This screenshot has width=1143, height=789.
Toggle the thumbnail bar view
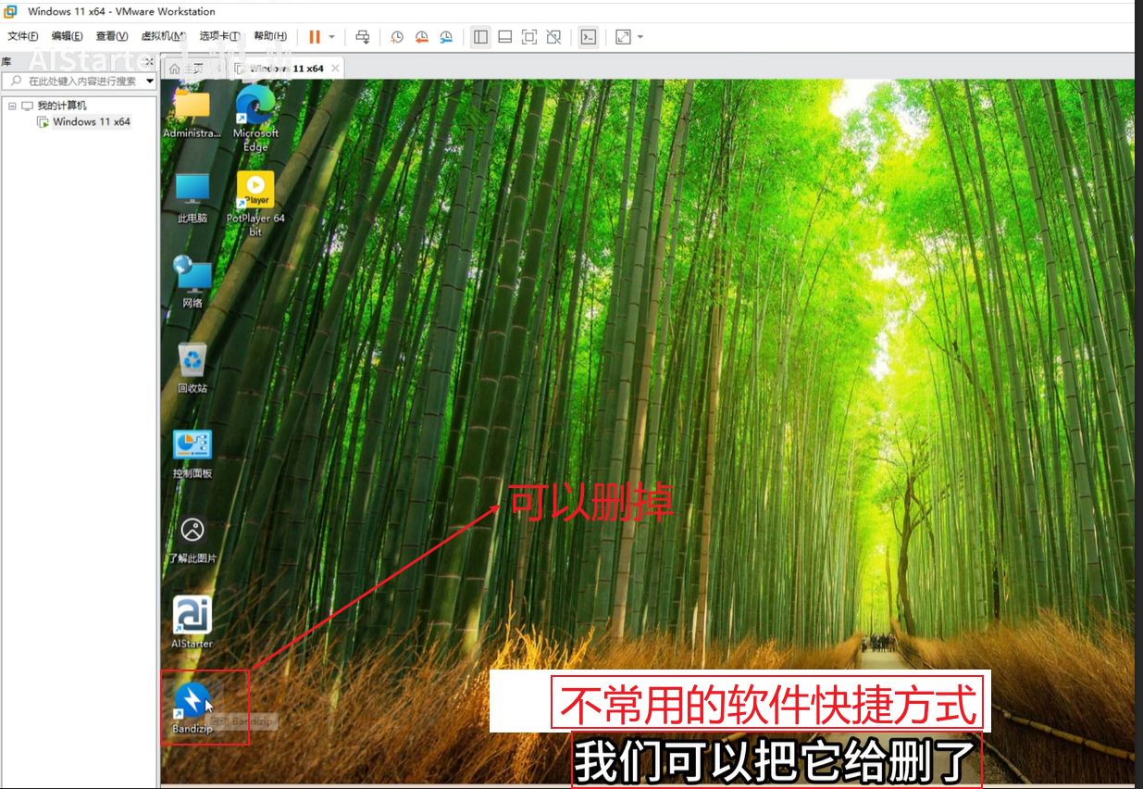(x=505, y=37)
